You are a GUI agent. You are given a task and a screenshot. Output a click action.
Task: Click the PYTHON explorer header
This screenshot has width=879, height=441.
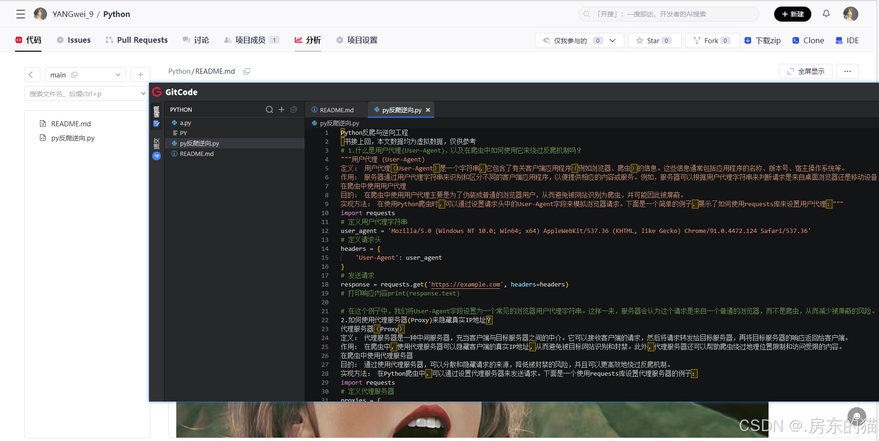tap(181, 109)
